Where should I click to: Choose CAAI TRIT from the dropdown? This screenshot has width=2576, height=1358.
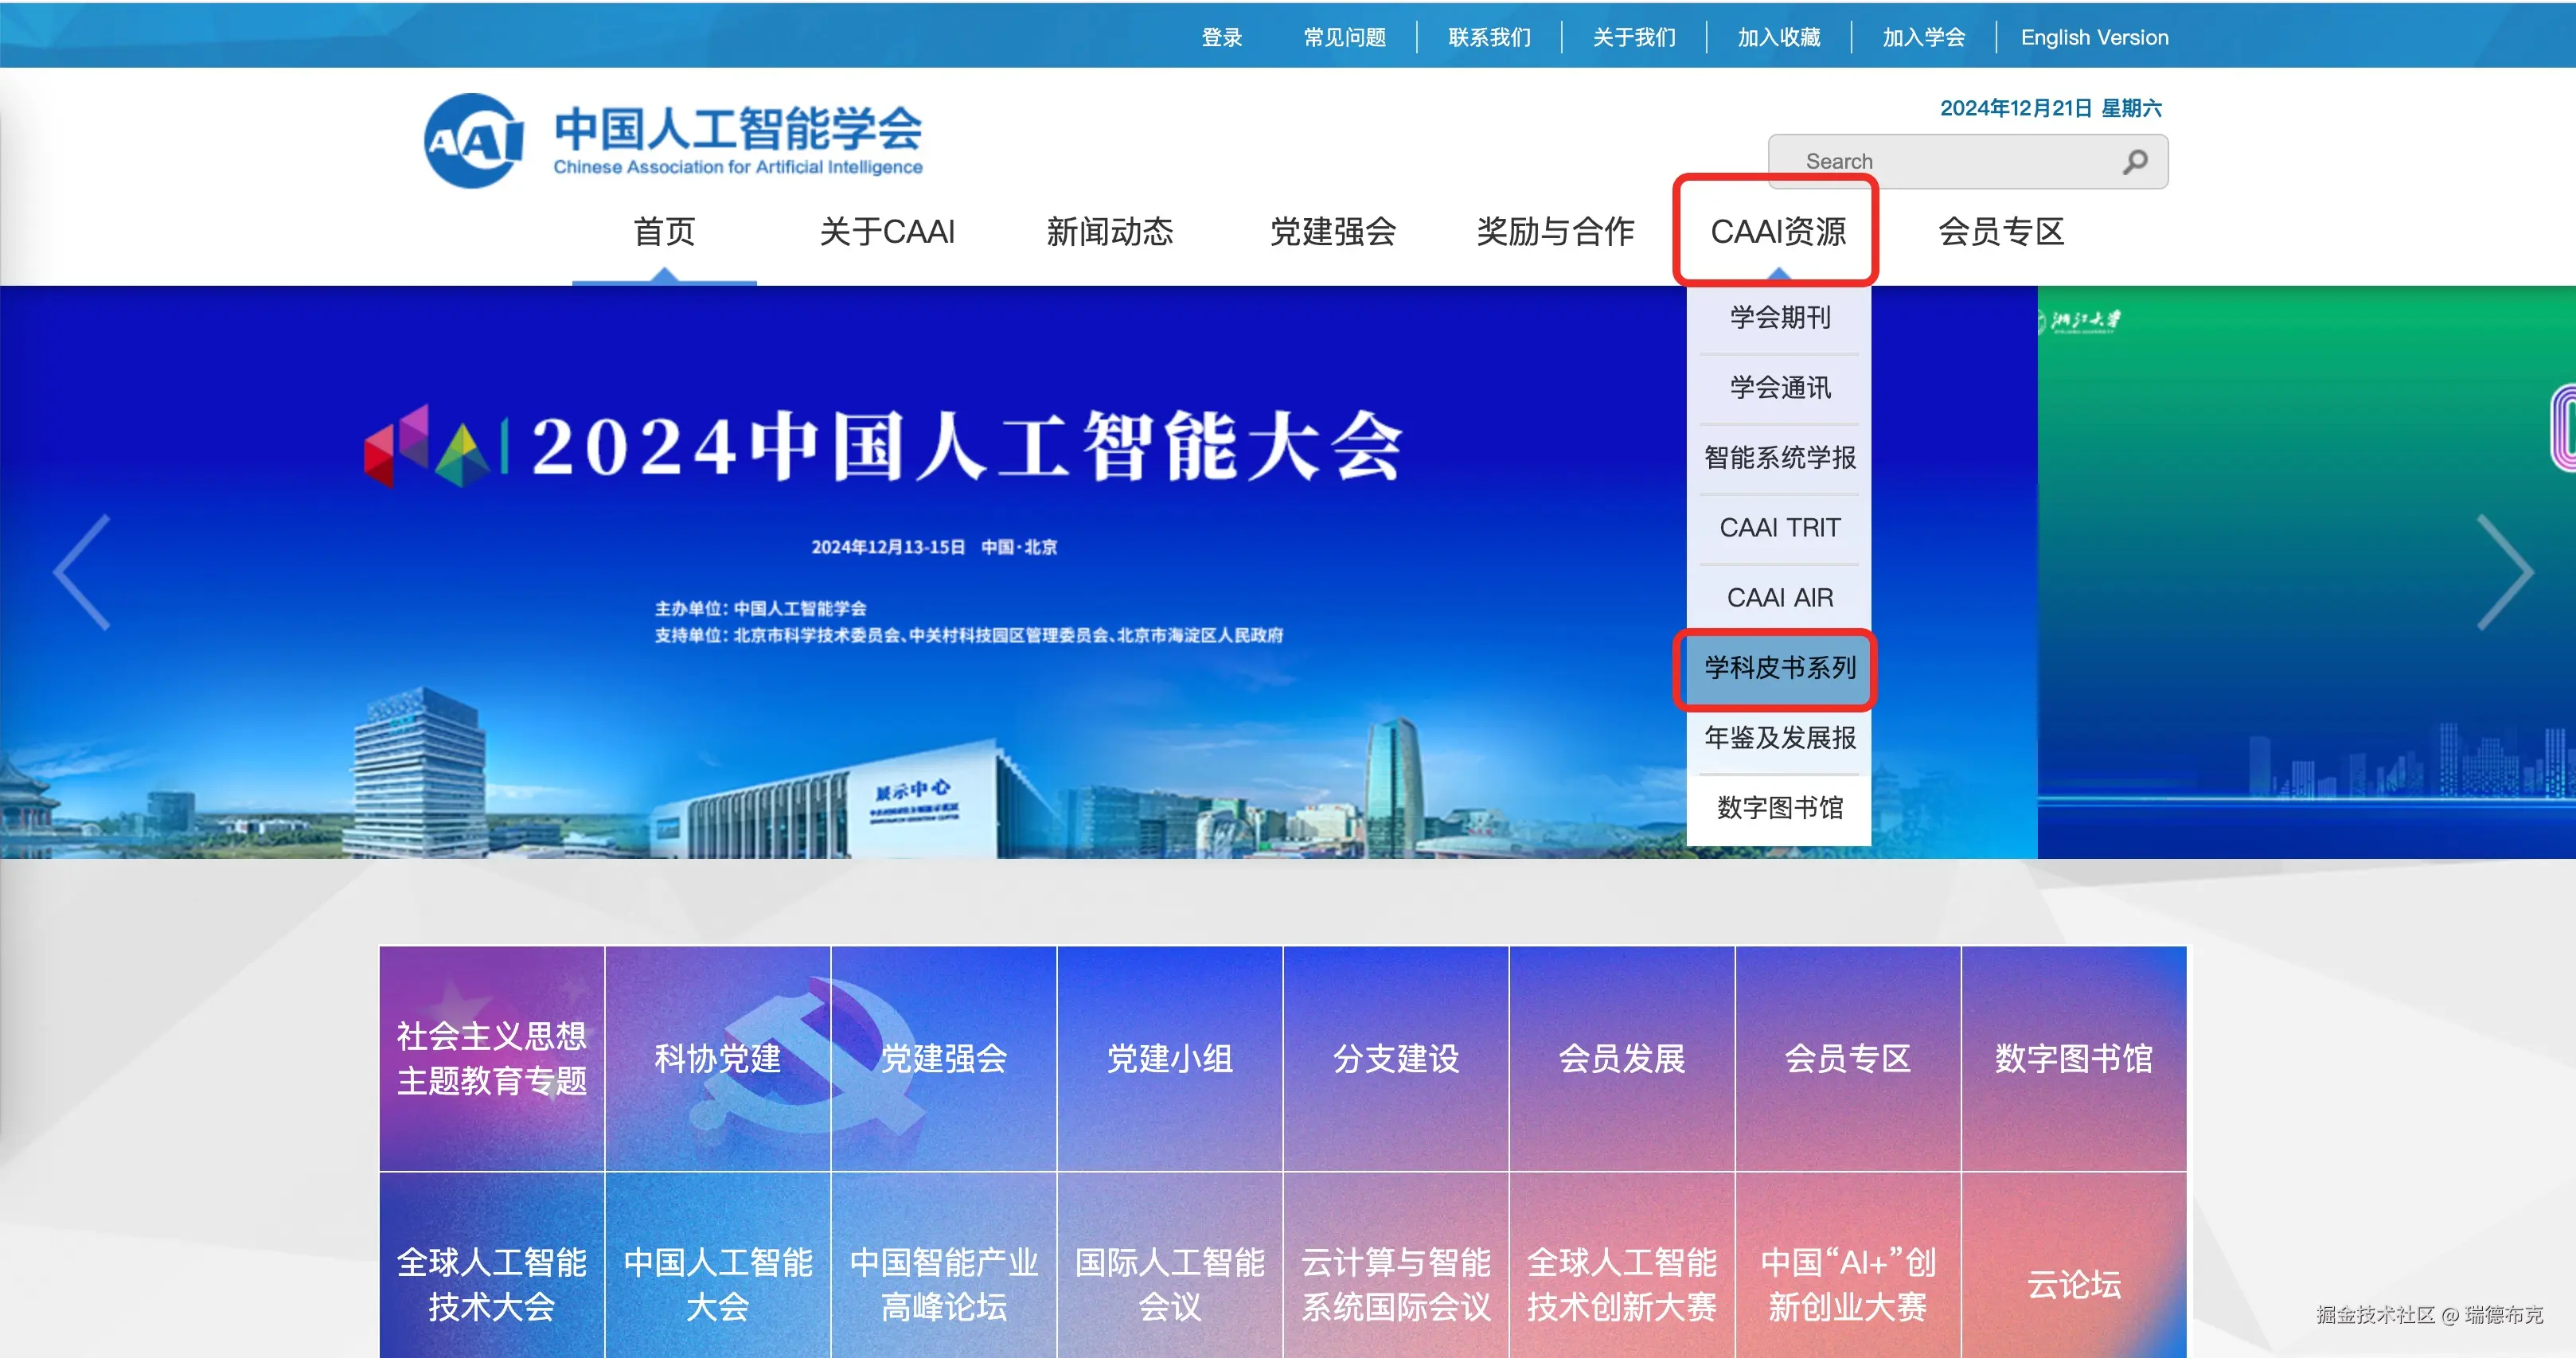coord(1779,528)
